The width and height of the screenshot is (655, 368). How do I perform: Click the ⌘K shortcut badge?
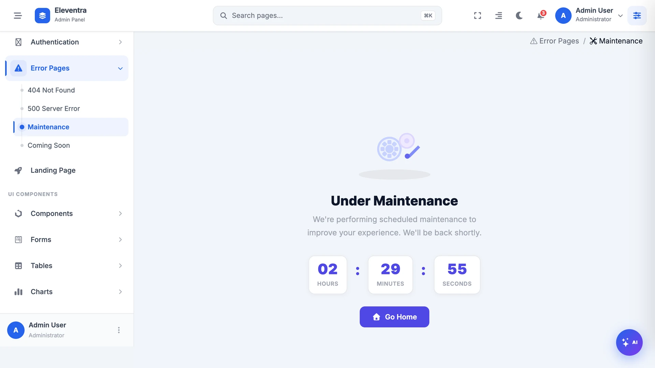(428, 16)
